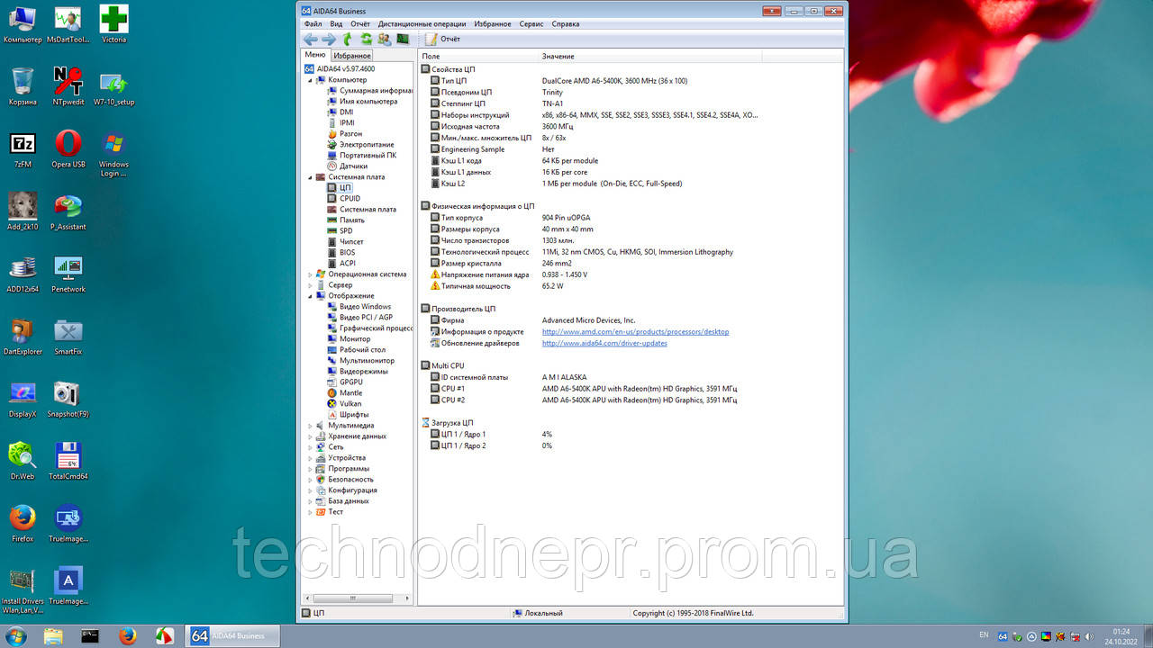Expand the Сеть branch
The height and width of the screenshot is (648, 1153).
pyautogui.click(x=310, y=447)
